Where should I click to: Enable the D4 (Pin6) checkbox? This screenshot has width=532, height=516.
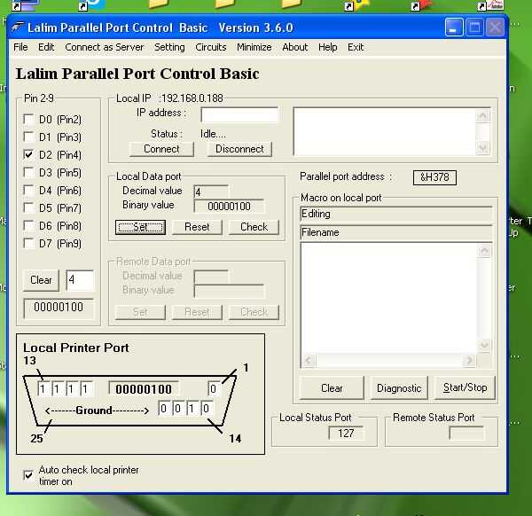coord(28,190)
